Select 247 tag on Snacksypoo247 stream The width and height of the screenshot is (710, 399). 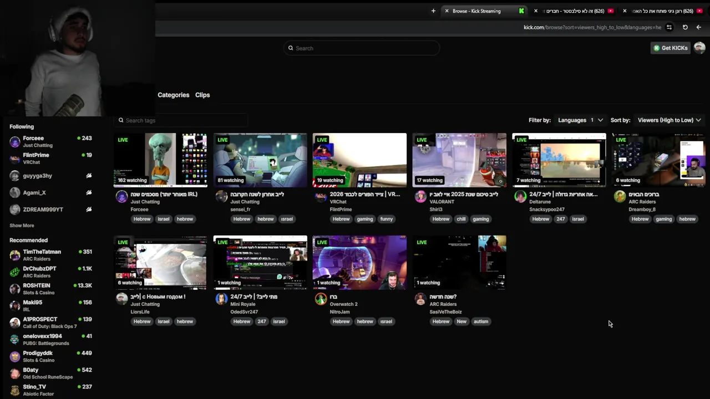[x=561, y=219]
